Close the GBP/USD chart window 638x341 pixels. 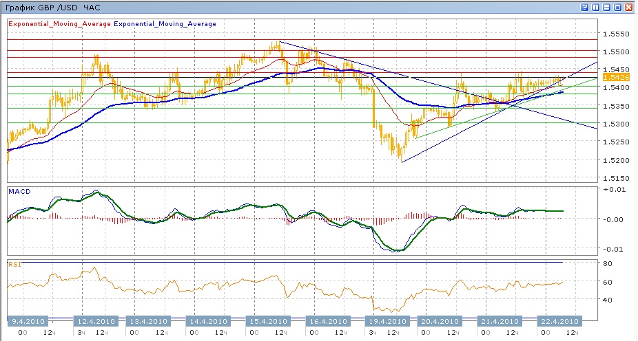tap(629, 7)
